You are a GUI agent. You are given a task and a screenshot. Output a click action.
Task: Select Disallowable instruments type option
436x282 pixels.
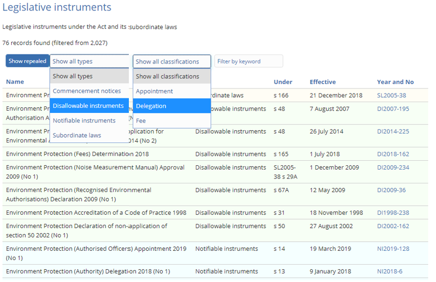click(x=89, y=106)
